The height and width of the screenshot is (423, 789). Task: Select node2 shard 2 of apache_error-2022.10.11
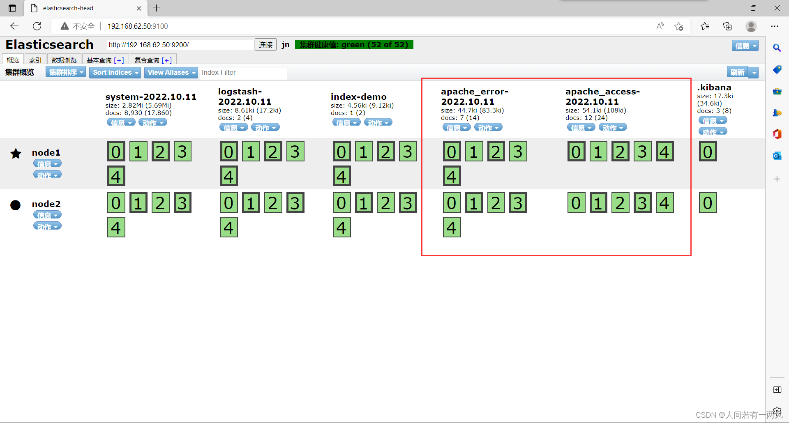(x=496, y=203)
